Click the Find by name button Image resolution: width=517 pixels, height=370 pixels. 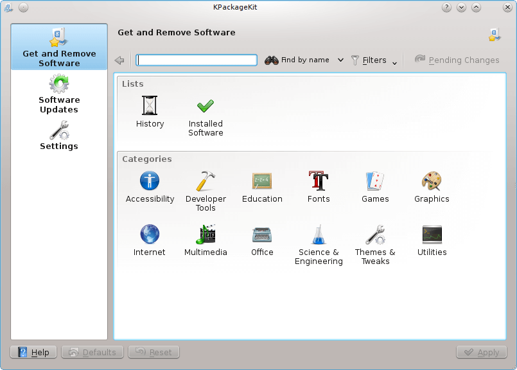(x=297, y=60)
